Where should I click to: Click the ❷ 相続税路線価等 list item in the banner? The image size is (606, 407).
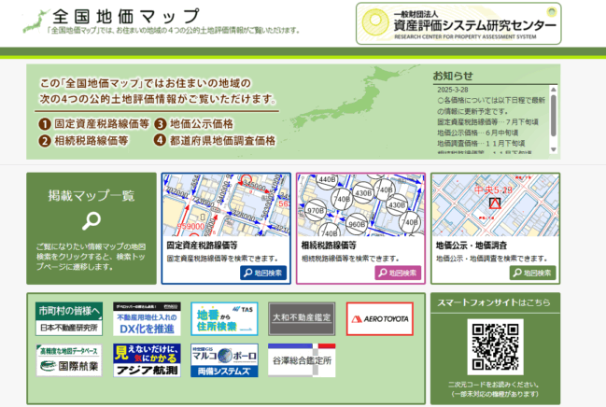click(x=83, y=141)
